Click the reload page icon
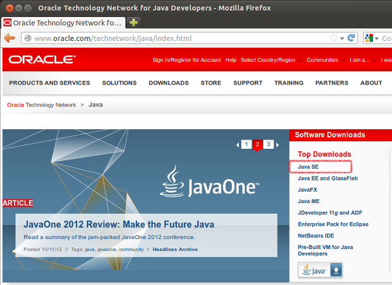 click(x=352, y=38)
